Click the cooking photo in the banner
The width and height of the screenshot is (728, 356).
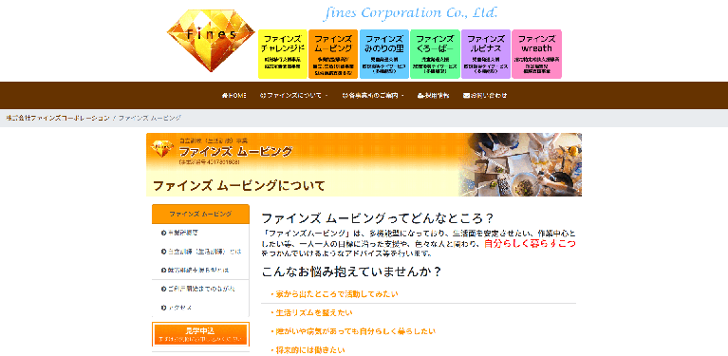coord(520,165)
